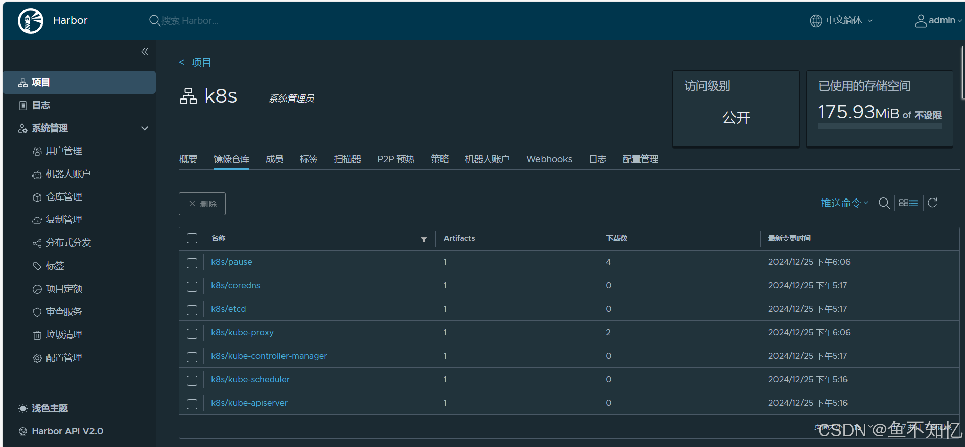This screenshot has height=447, width=965.
Task: Refresh the repository list
Action: coord(932,203)
